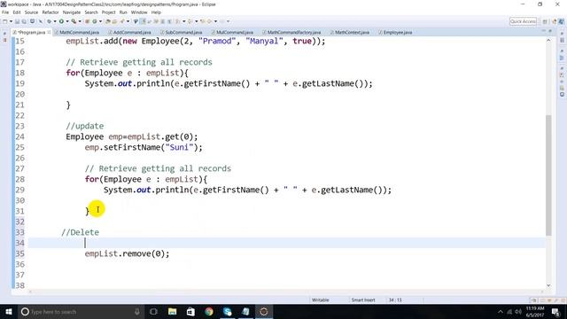Image resolution: width=567 pixels, height=319 pixels.
Task: Open the Project menu
Action: coord(108,12)
